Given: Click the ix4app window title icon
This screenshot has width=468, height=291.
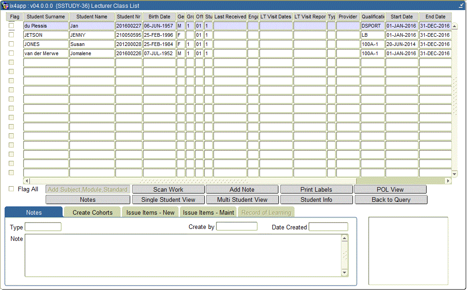Looking at the screenshot, I should coord(5,5).
